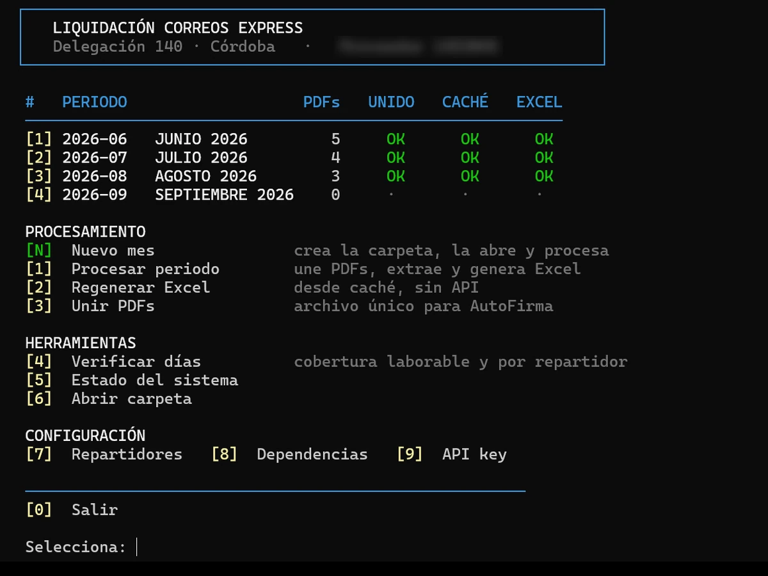
Task: Click the [4] index beside SEPTIEMBRE 2026
Action: [38, 195]
